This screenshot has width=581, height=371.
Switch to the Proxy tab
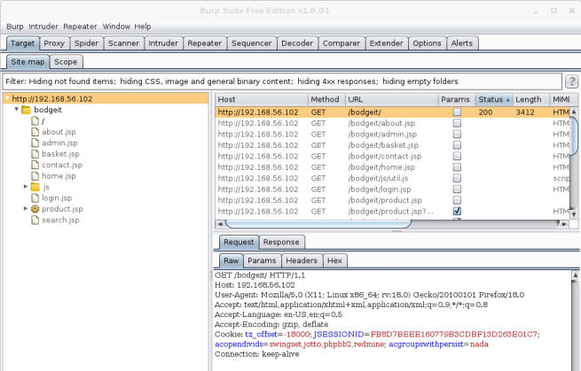[54, 43]
